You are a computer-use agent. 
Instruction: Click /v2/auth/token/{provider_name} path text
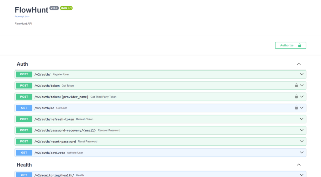61,97
